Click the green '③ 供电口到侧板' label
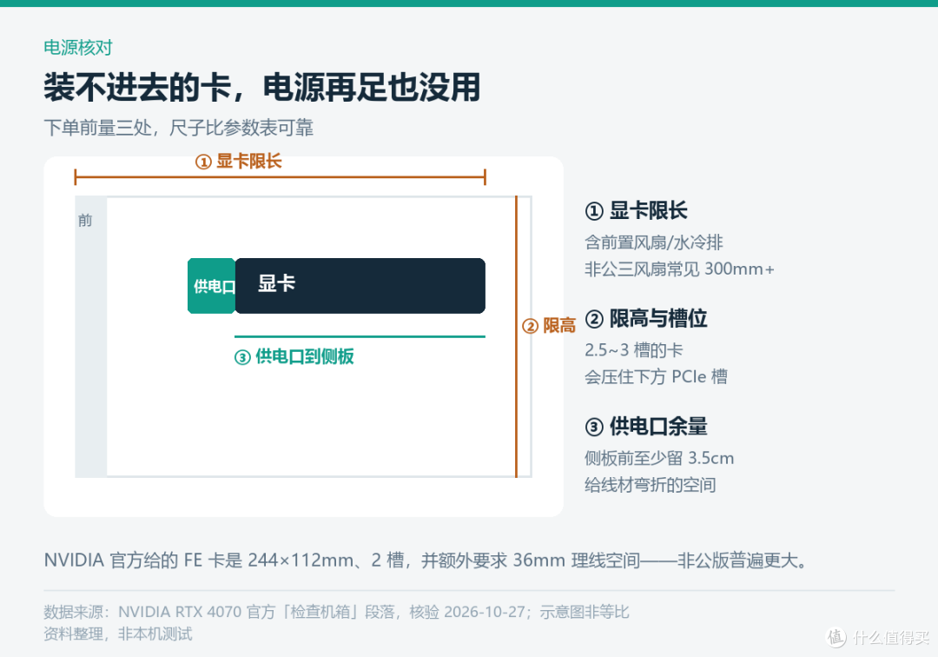 294,356
